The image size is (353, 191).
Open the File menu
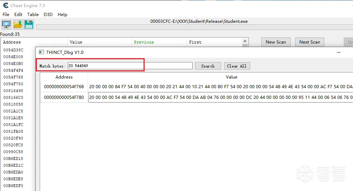point(6,15)
